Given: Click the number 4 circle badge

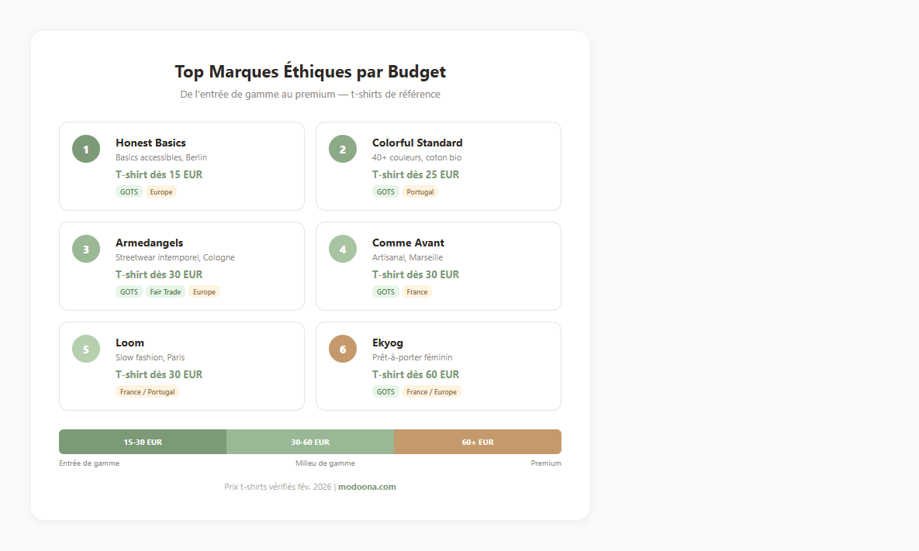Looking at the screenshot, I should (343, 249).
